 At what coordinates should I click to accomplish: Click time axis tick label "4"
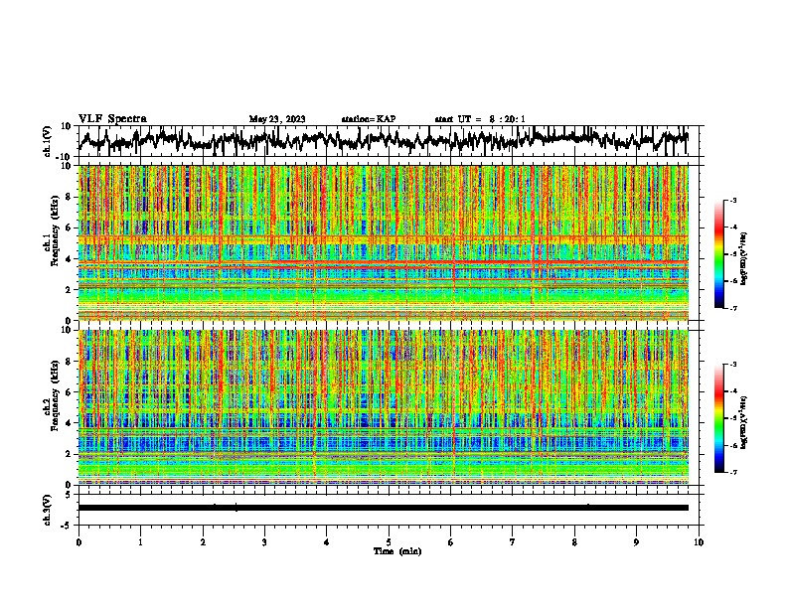(x=327, y=542)
